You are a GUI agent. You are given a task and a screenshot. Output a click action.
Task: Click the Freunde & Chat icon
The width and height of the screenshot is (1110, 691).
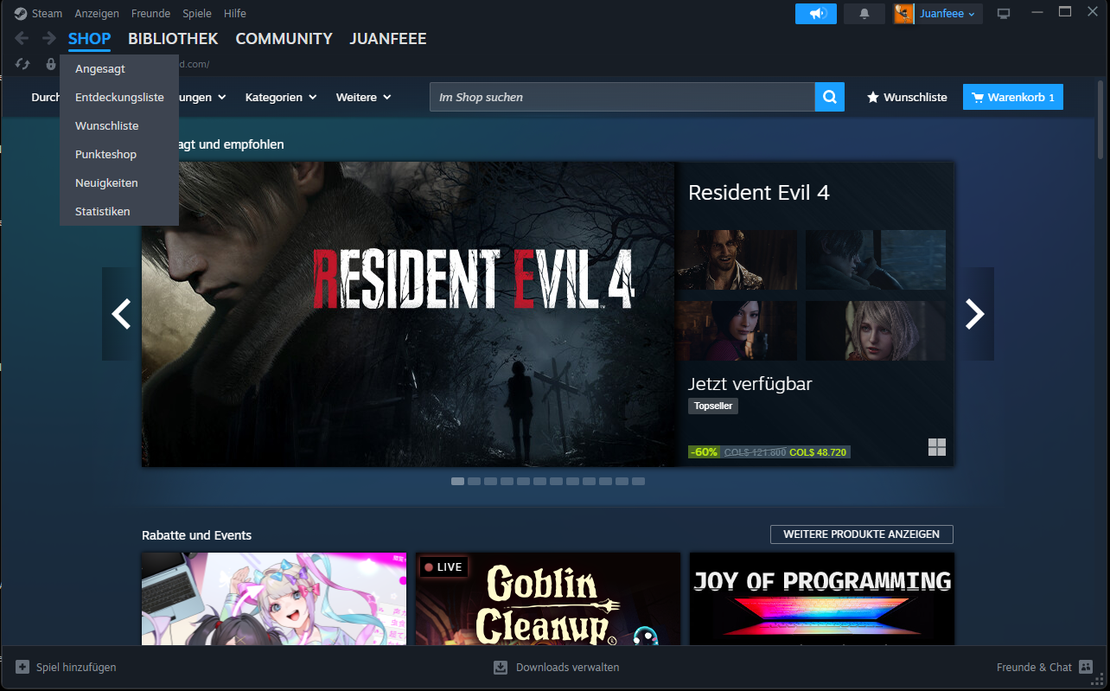click(x=1086, y=667)
